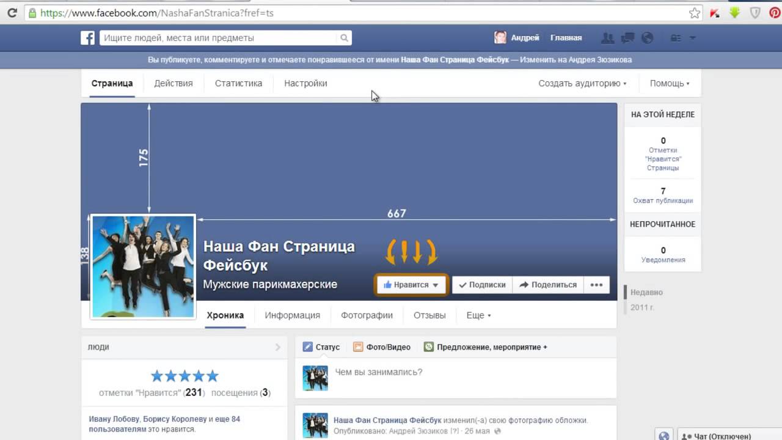Image resolution: width=782 pixels, height=440 pixels.
Task: Bookmark page with star icon
Action: point(695,12)
